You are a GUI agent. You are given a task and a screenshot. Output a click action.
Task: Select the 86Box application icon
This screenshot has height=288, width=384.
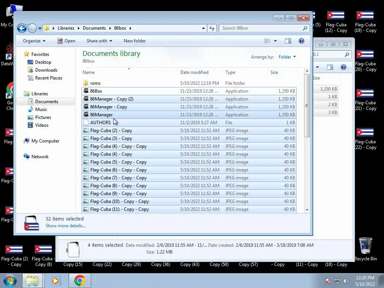click(x=86, y=91)
